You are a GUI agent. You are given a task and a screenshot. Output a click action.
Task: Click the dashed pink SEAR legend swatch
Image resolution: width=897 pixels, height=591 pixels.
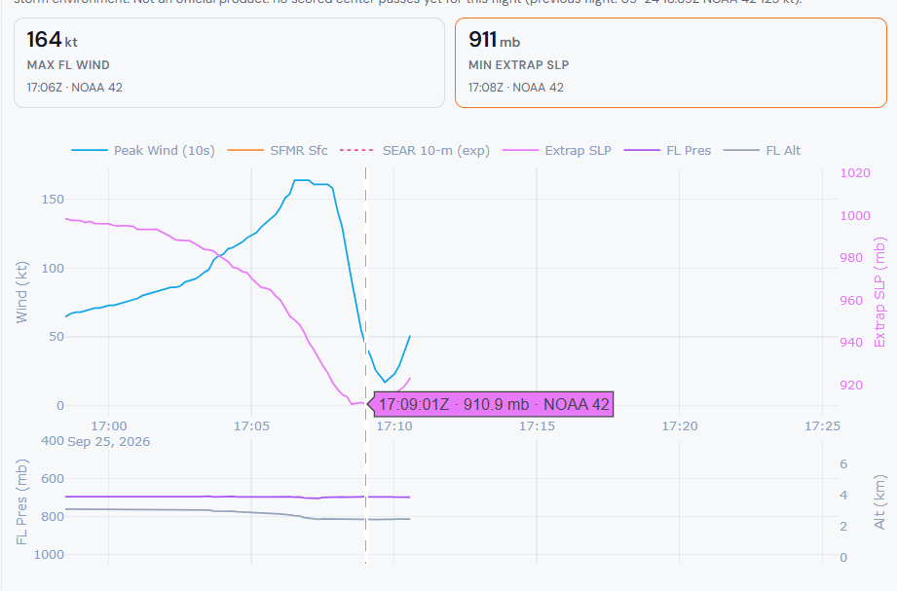click(x=357, y=151)
